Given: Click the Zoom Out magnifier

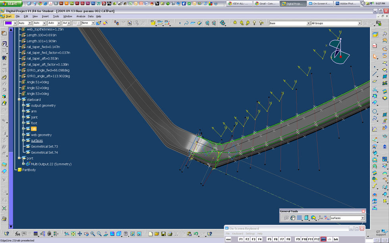Looking at the screenshot, I should 99,234.
